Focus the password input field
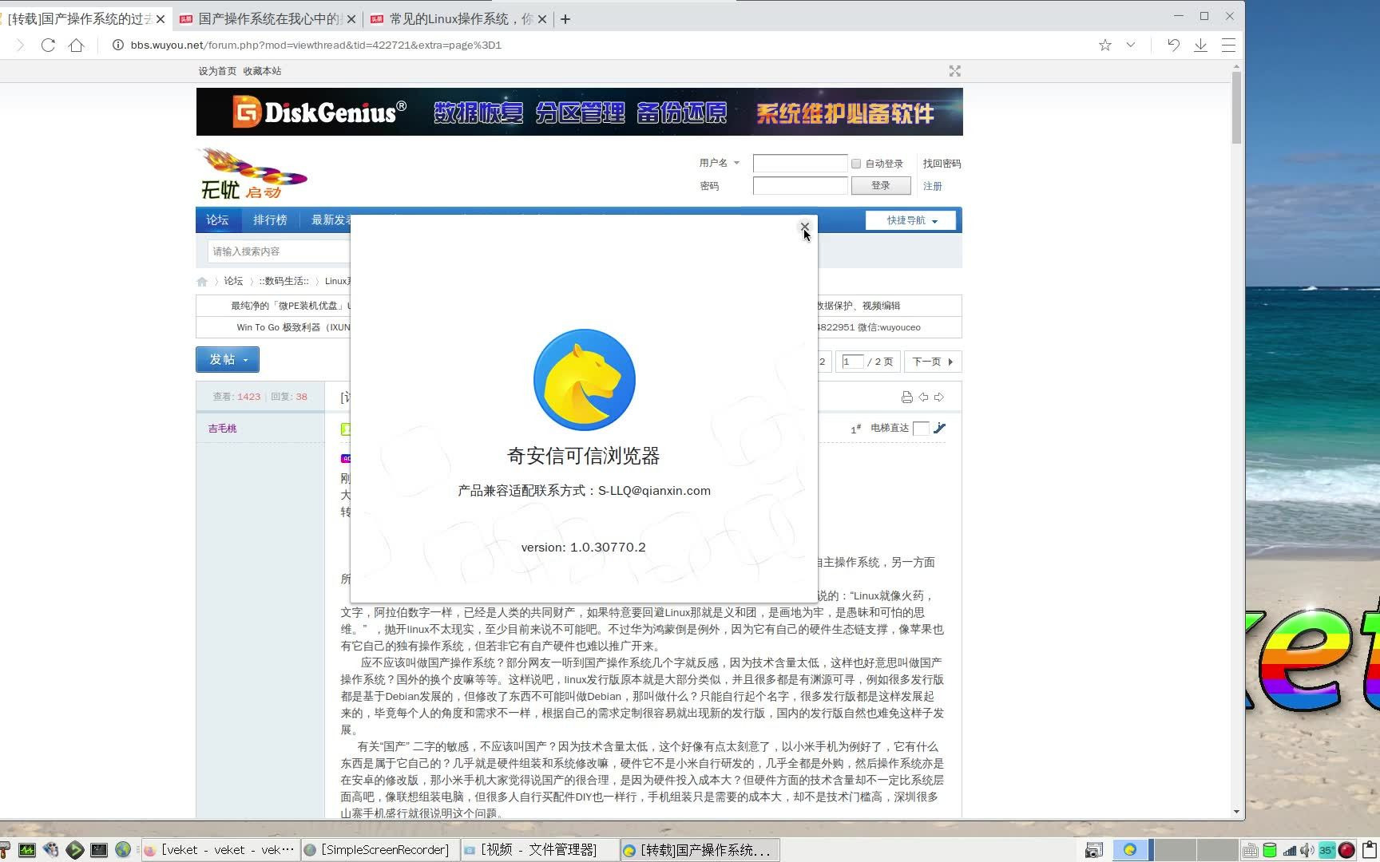 pyautogui.click(x=799, y=186)
